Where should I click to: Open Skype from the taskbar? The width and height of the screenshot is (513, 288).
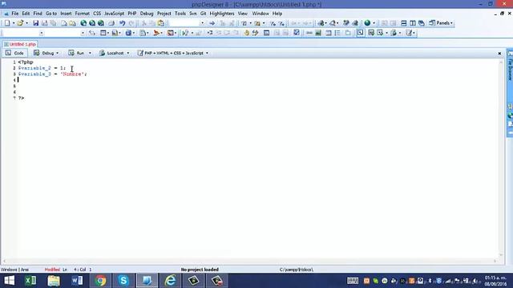coord(123,281)
